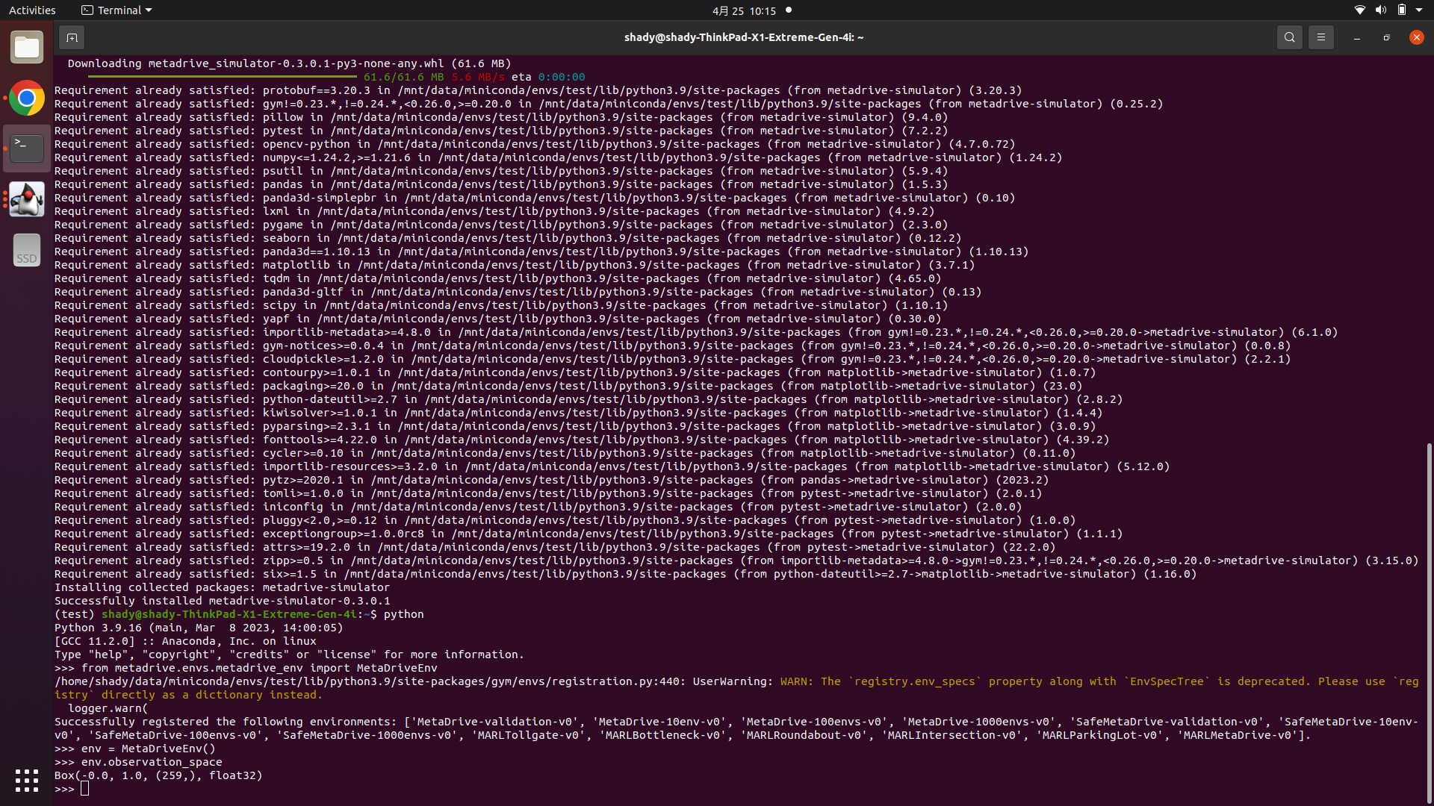Click into the Python prompt line
Viewport: 1434px width, 806px height.
click(x=84, y=788)
